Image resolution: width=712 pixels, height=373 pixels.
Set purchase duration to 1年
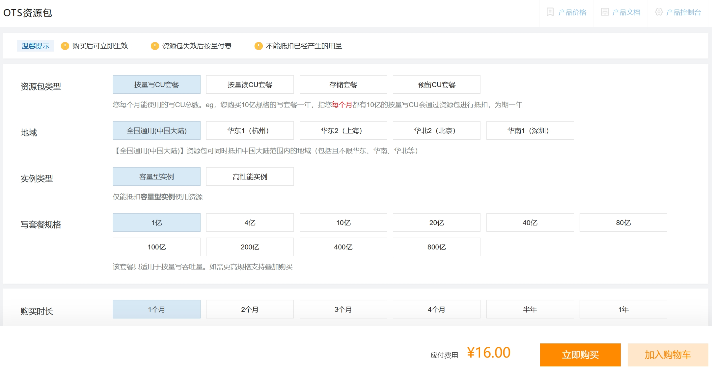click(623, 309)
